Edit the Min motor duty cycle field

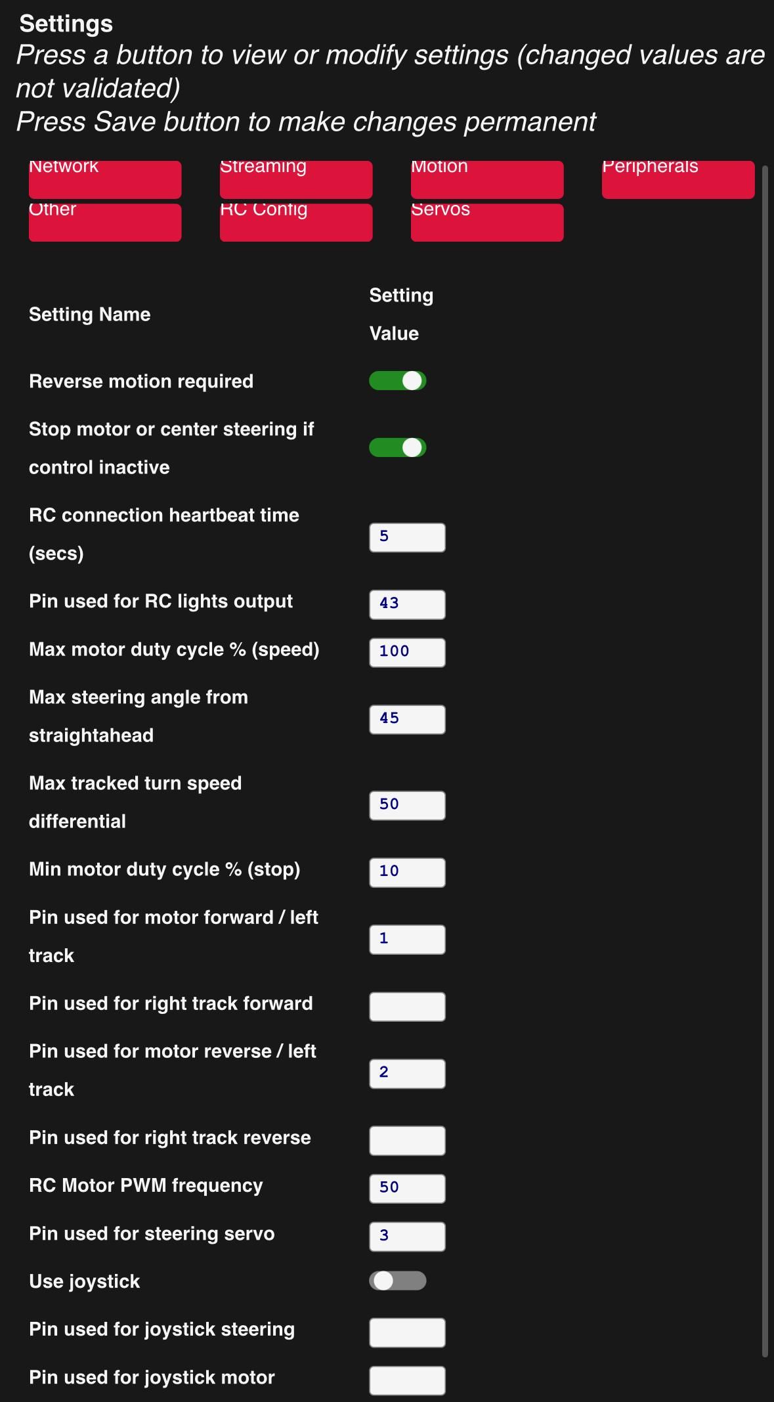(x=407, y=873)
